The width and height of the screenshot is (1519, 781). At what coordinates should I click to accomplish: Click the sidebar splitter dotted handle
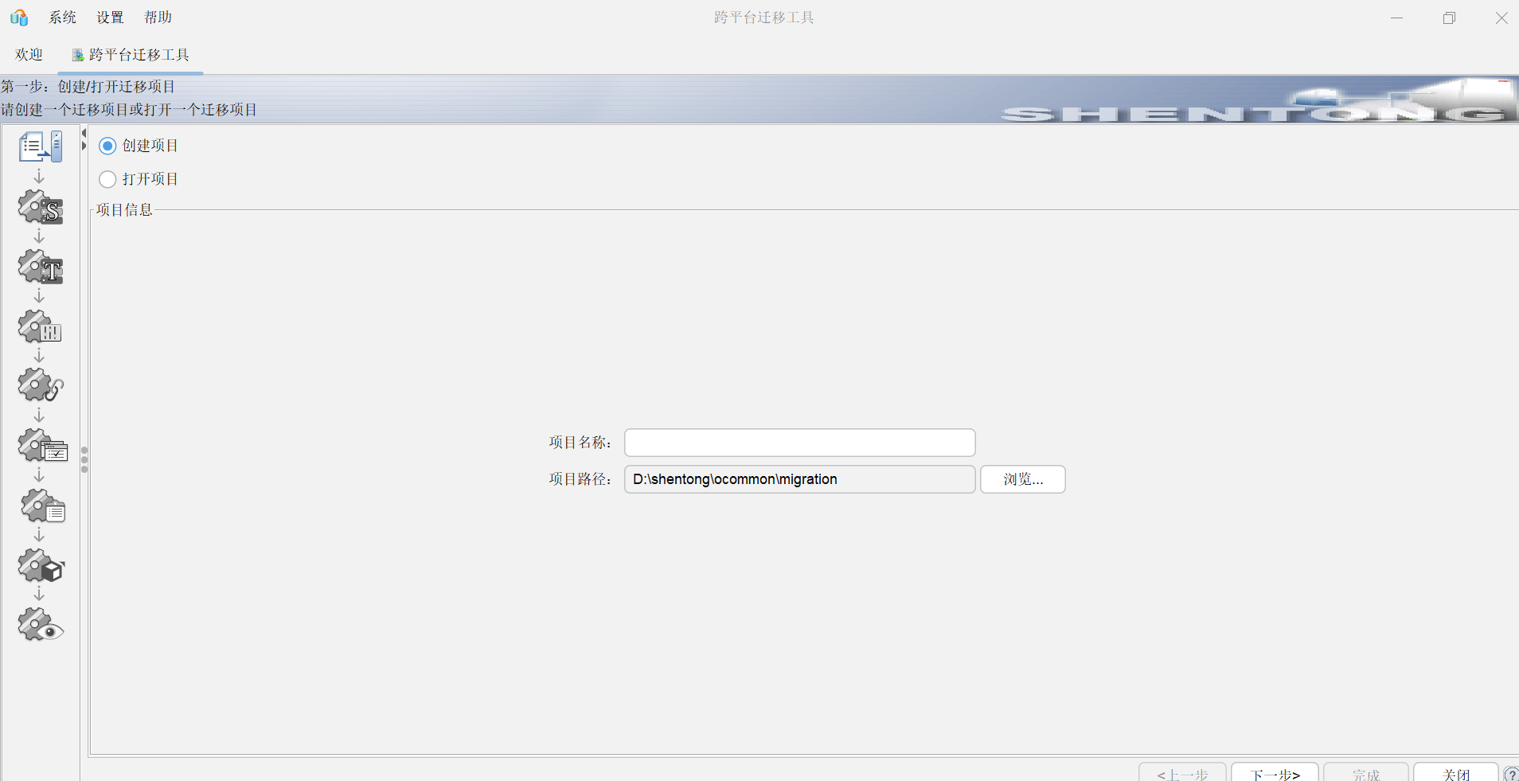[x=84, y=460]
